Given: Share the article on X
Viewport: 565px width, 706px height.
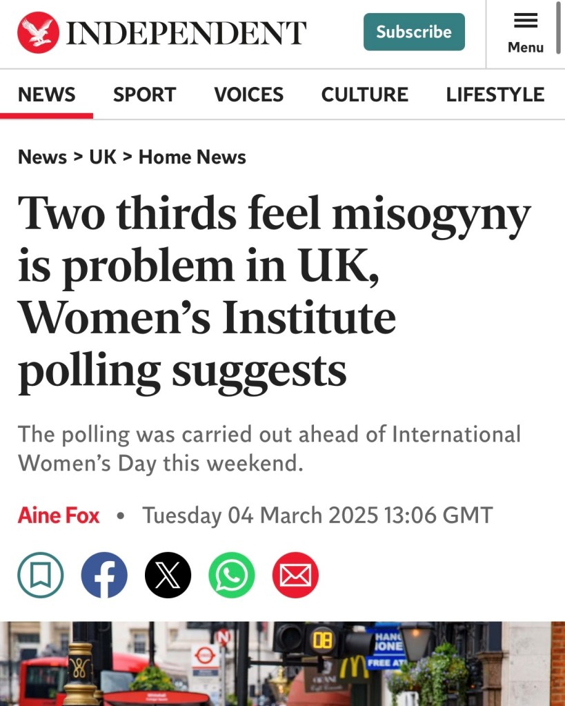Looking at the screenshot, I should (168, 575).
